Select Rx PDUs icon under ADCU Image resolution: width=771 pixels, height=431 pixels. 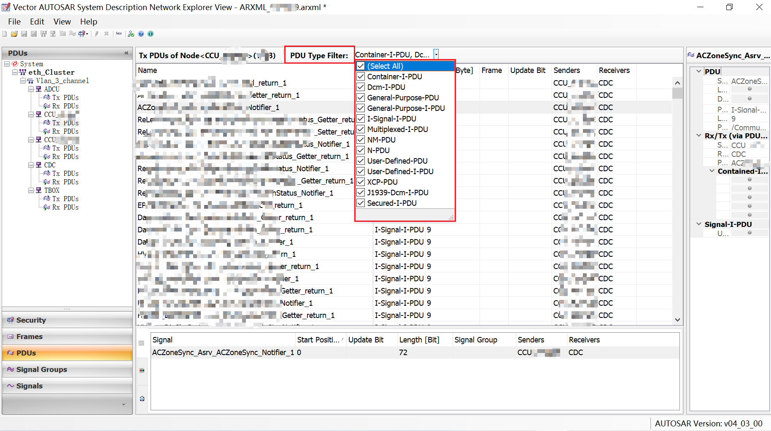point(47,106)
